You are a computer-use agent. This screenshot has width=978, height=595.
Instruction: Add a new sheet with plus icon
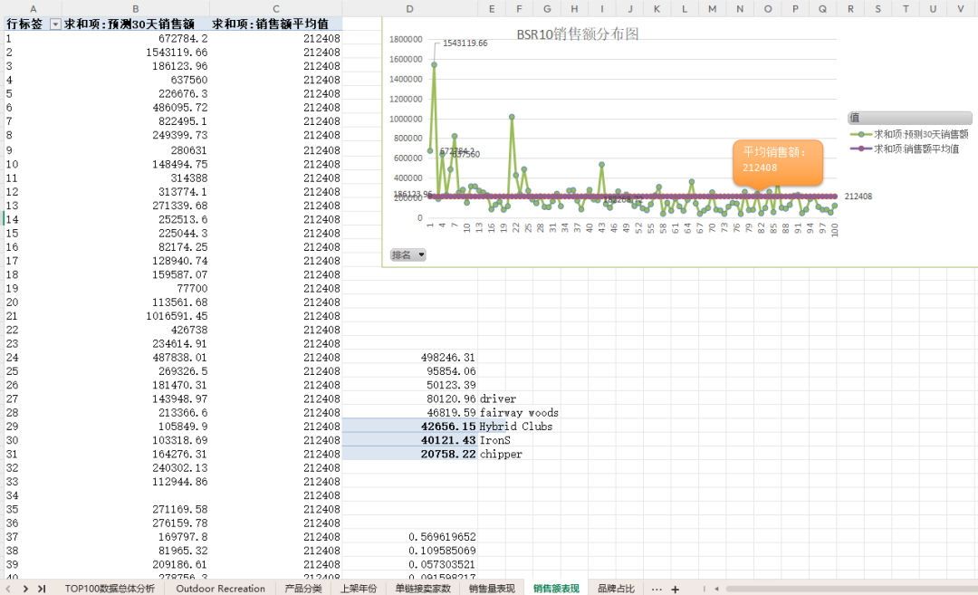point(675,589)
